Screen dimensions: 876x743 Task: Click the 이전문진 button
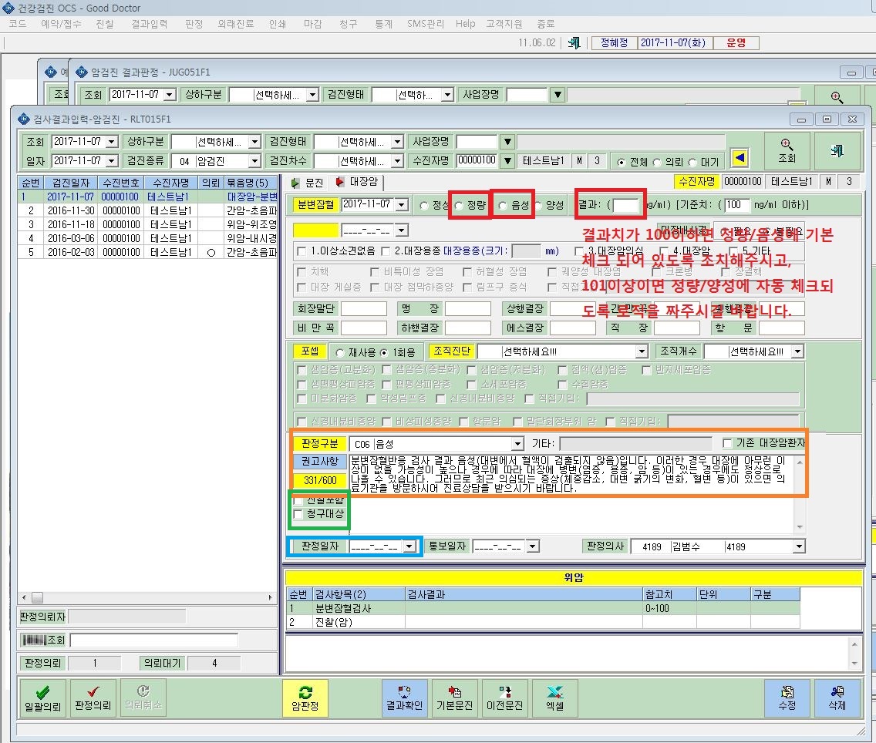click(x=504, y=698)
